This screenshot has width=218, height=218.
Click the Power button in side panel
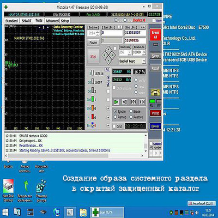155,126
